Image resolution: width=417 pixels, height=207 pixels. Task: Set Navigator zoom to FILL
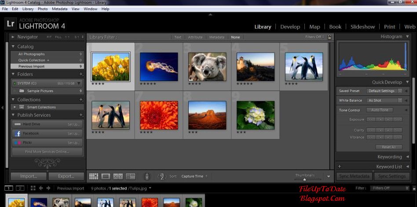point(58,37)
